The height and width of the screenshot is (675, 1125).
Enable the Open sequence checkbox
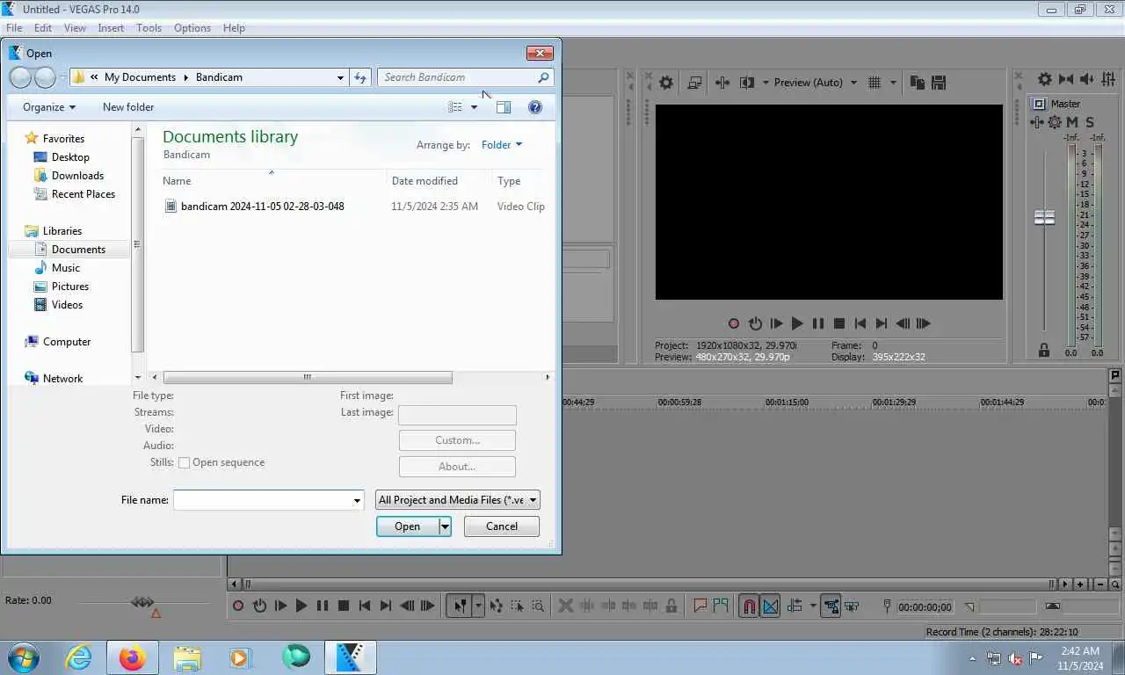[184, 462]
